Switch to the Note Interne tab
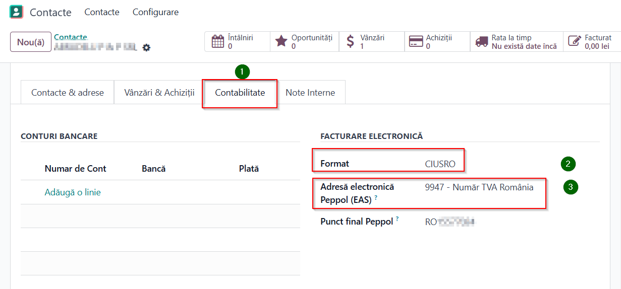 tap(310, 93)
